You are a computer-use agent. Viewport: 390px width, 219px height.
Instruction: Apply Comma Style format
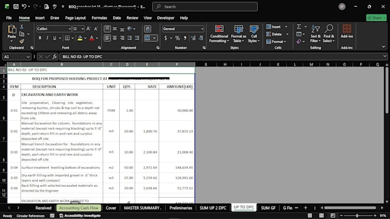(185, 38)
